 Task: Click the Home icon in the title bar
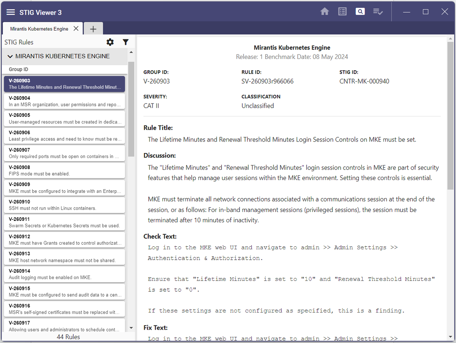point(324,11)
